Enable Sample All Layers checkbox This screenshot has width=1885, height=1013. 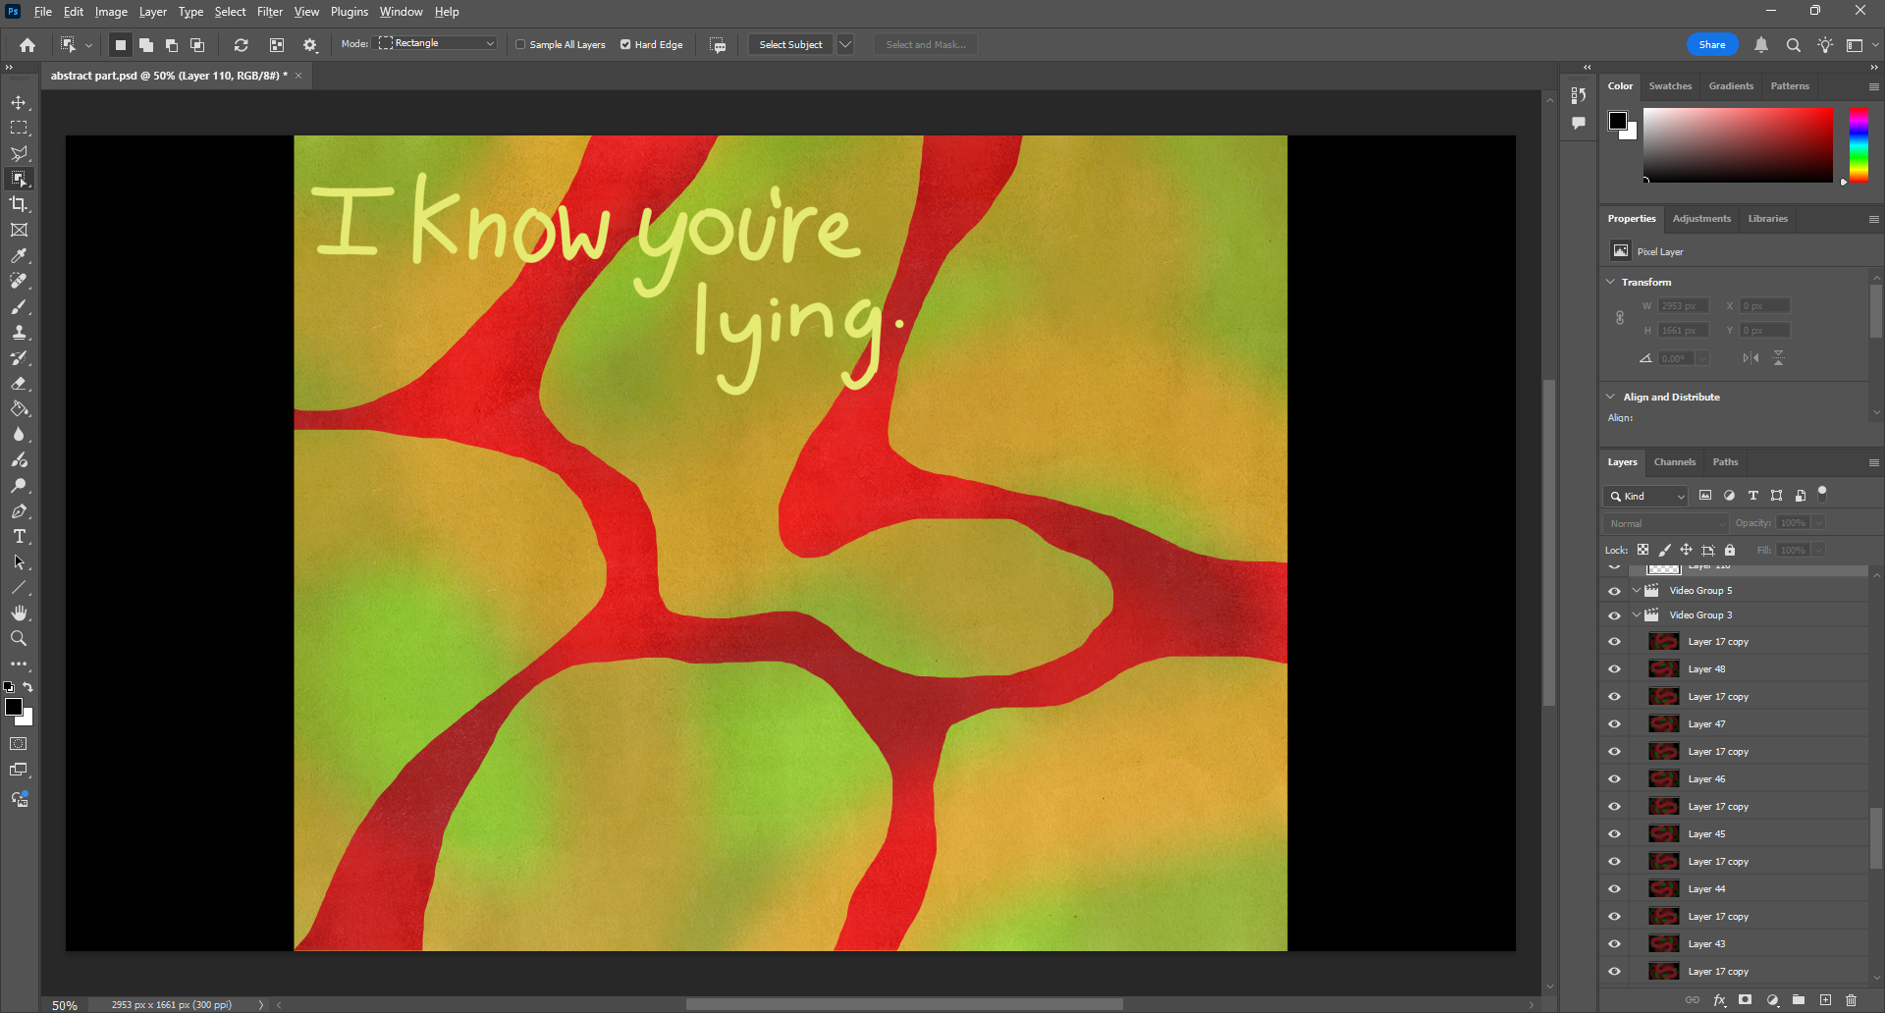pyautogui.click(x=520, y=44)
